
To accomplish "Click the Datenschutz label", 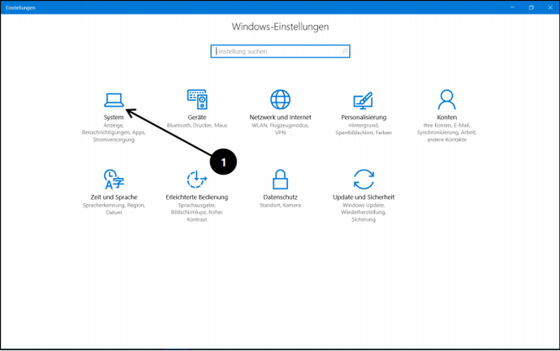I will 280,197.
